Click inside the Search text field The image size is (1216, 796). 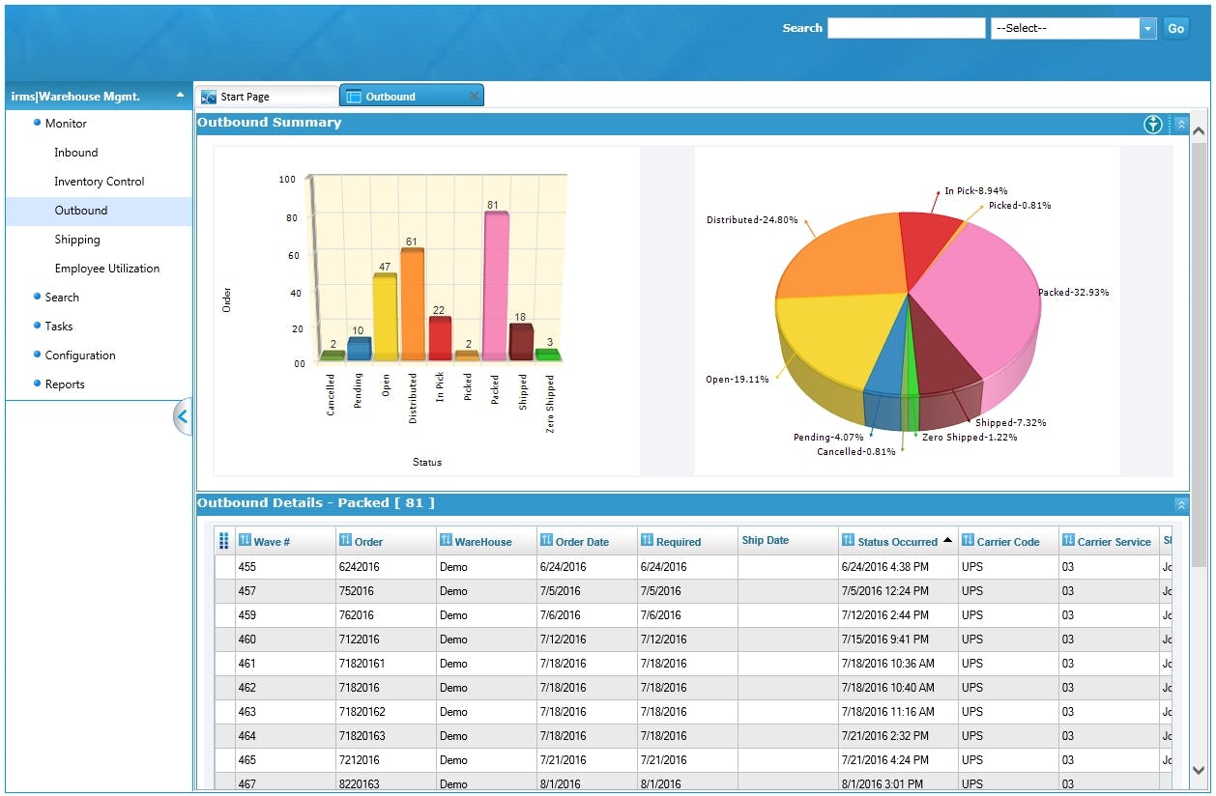pyautogui.click(x=906, y=28)
